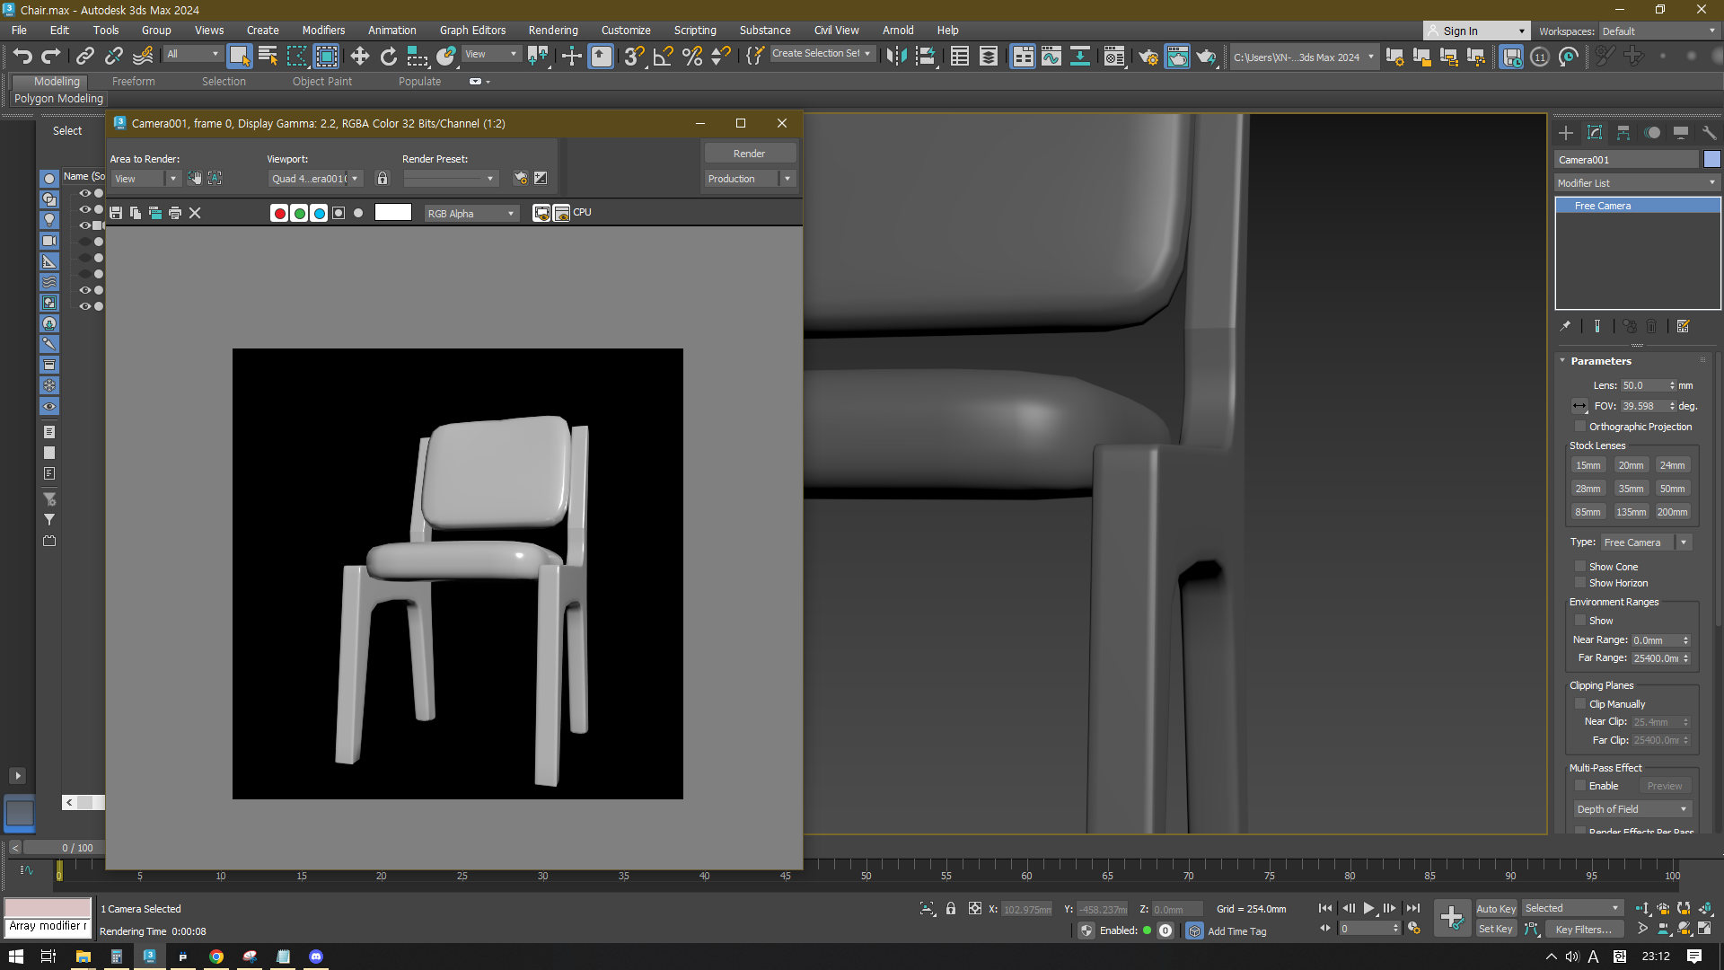This screenshot has width=1724, height=970.
Task: Clone the rendered frame window
Action: [155, 213]
